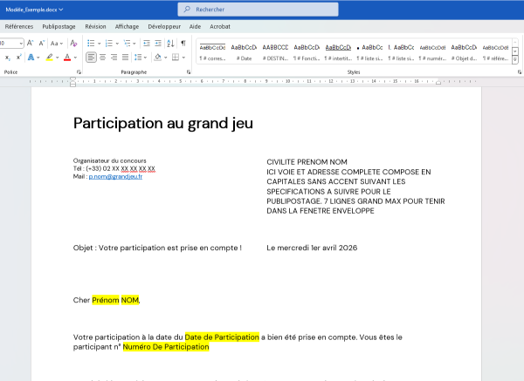Screen dimensions: 524x381
Task: Open the line spacing dropdown
Action: coord(144,58)
